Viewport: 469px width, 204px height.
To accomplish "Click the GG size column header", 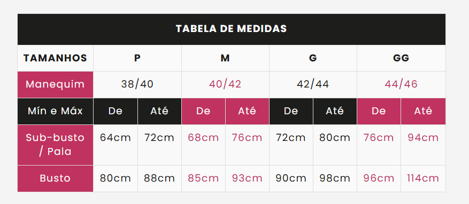I will (x=401, y=58).
